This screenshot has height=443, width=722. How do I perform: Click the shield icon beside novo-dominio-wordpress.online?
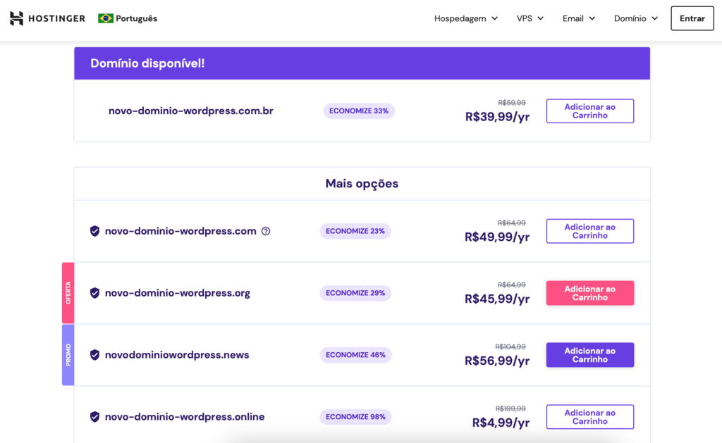point(94,416)
